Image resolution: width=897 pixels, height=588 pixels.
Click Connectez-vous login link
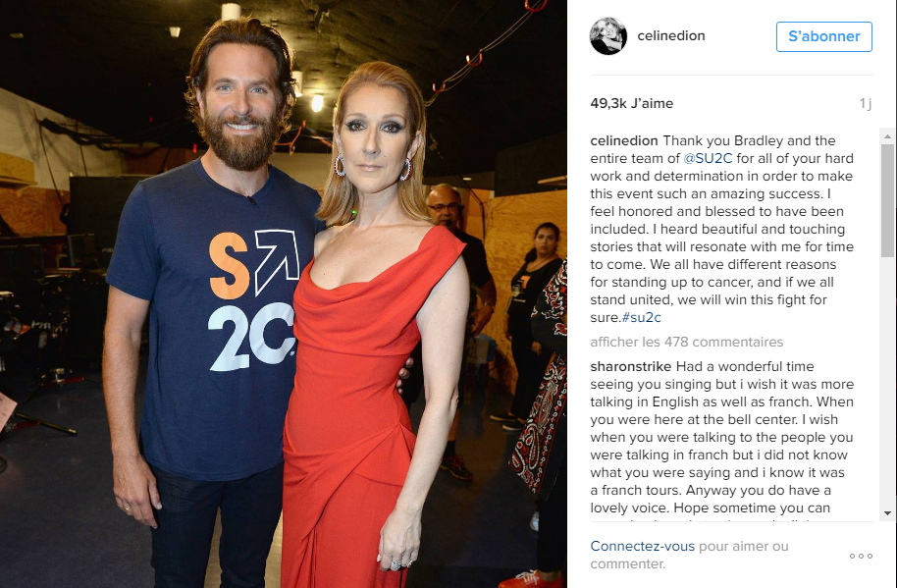point(643,546)
